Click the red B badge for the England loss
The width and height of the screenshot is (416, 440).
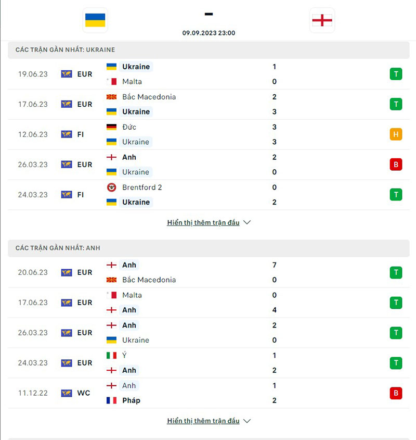coord(396,164)
